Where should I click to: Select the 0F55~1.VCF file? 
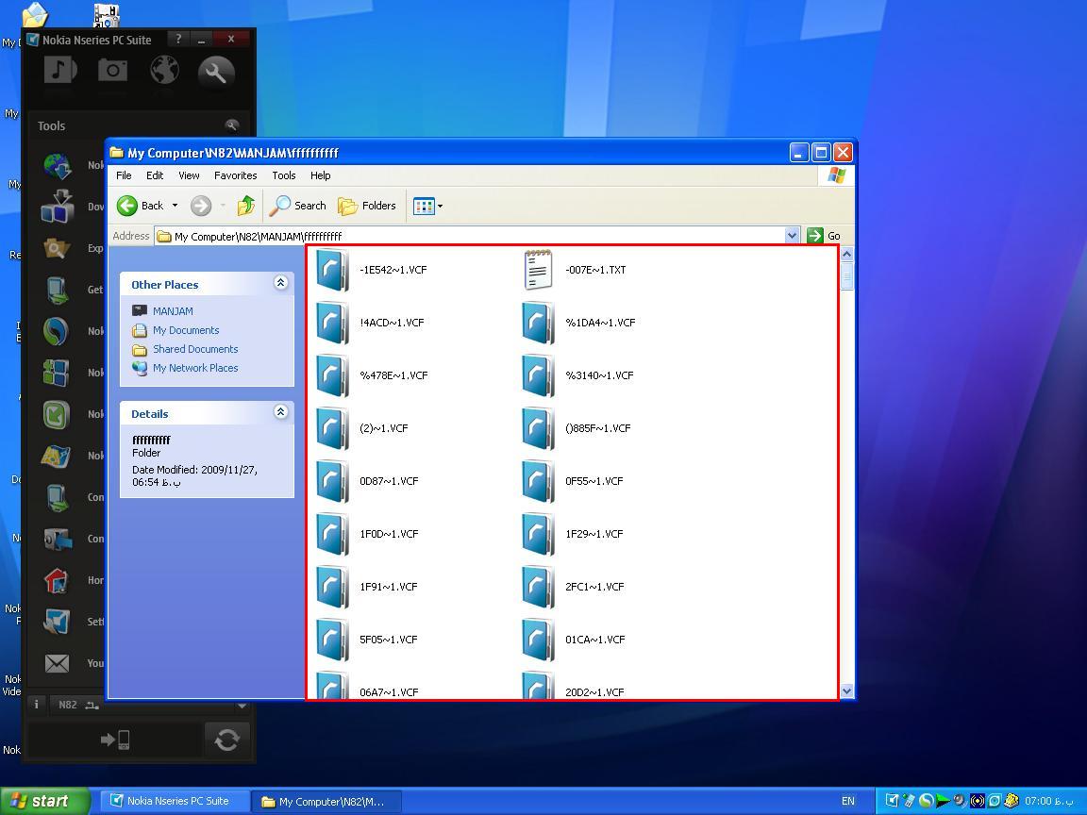pyautogui.click(x=573, y=480)
